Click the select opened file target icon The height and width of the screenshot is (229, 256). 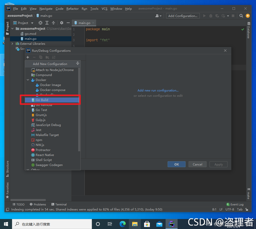40,23
